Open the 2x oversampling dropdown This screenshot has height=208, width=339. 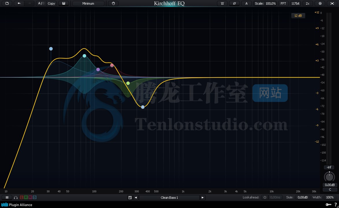tap(308, 3)
